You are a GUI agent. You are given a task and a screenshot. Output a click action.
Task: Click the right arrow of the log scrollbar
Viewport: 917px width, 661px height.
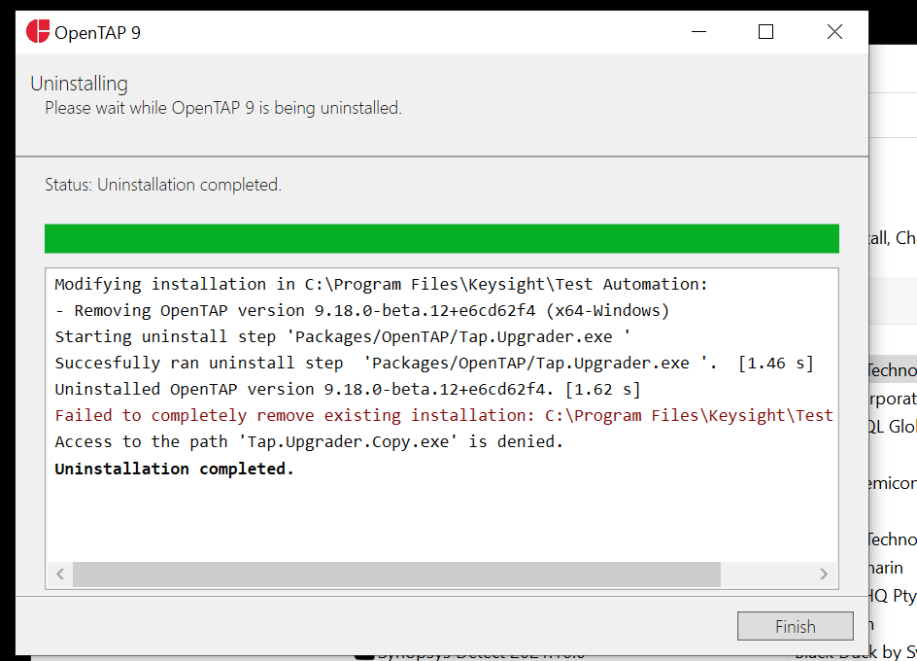tap(824, 574)
